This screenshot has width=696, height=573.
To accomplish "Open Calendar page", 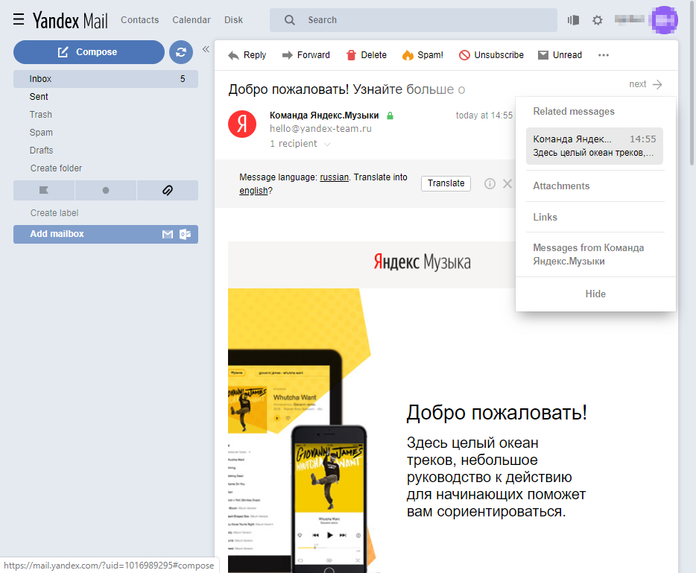I will click(192, 20).
